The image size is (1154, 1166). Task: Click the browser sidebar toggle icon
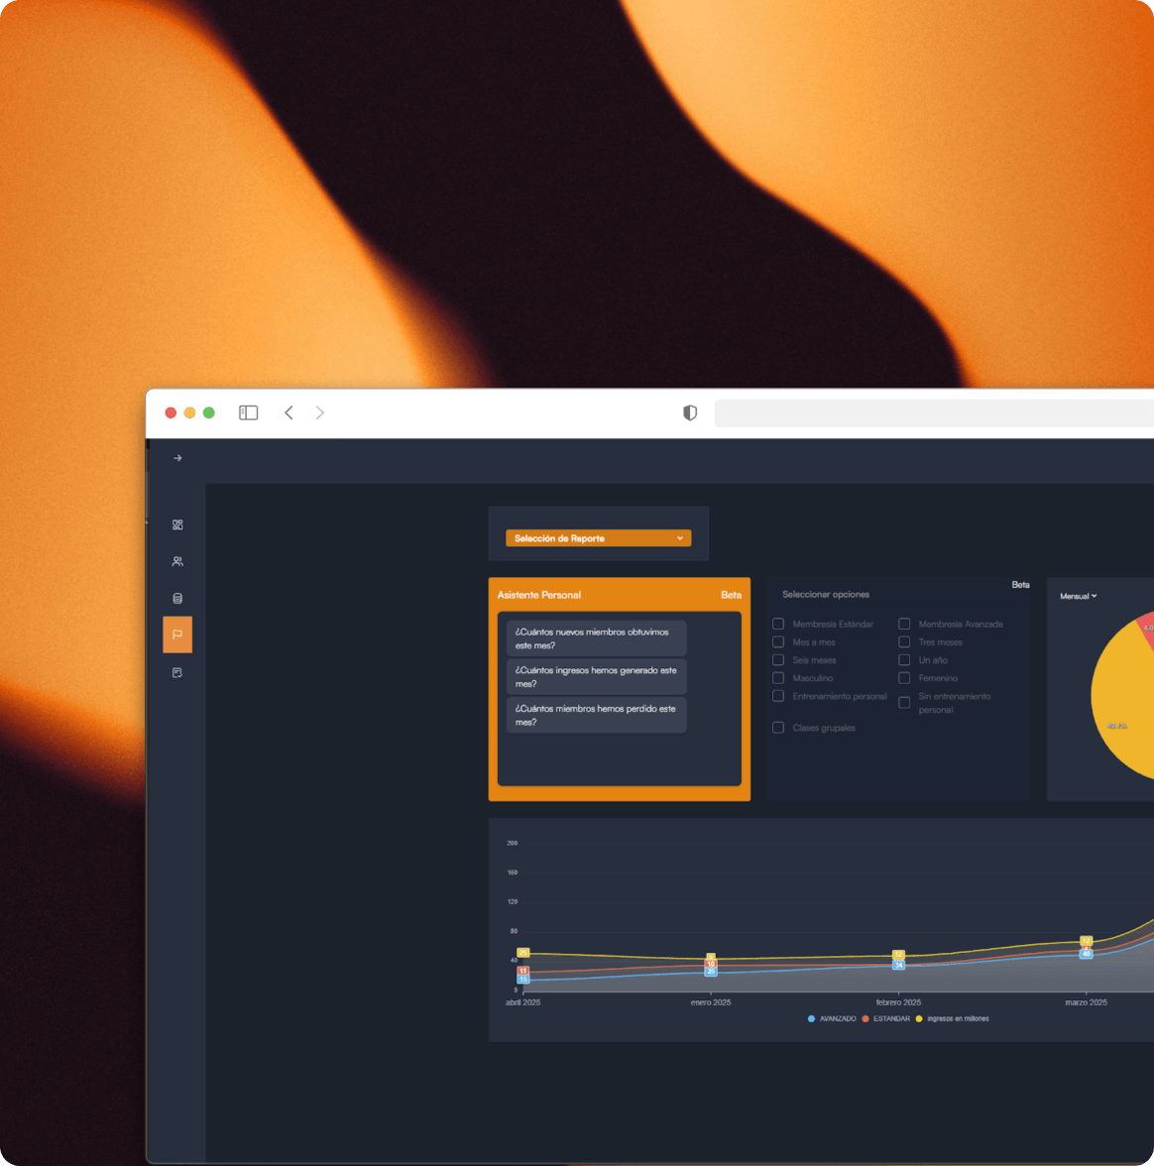248,411
